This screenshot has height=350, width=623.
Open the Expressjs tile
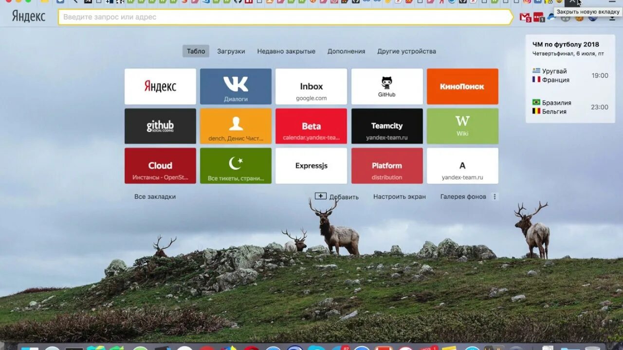311,166
